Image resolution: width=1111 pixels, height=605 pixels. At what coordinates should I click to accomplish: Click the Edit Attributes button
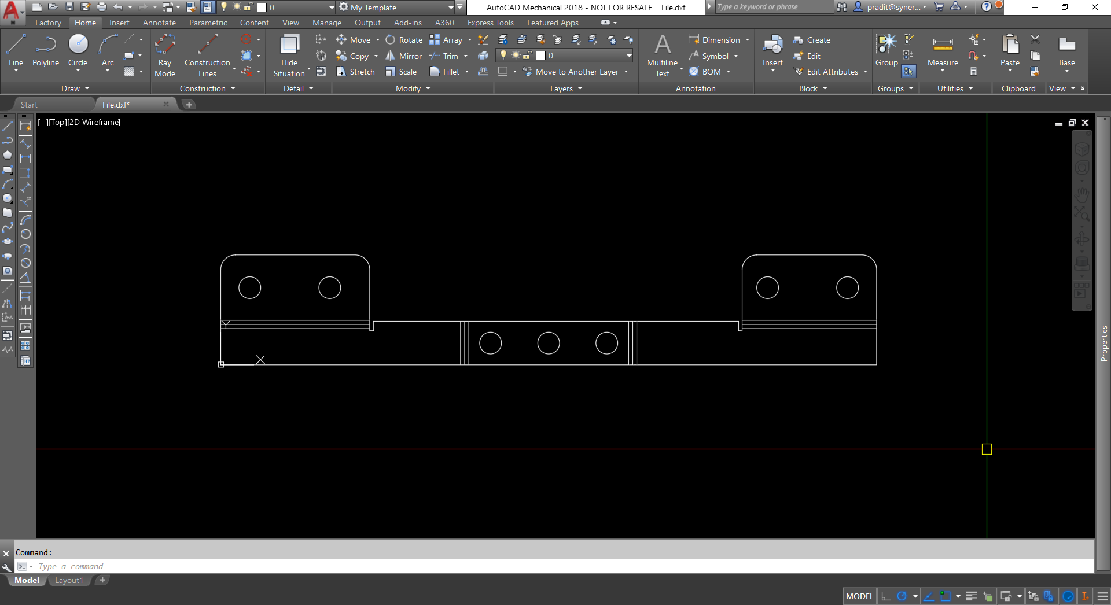830,72
